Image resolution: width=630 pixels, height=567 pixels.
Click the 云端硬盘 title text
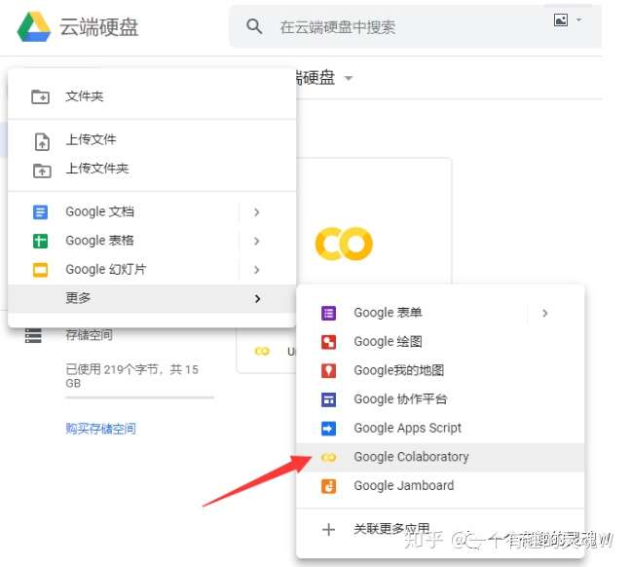tap(99, 27)
